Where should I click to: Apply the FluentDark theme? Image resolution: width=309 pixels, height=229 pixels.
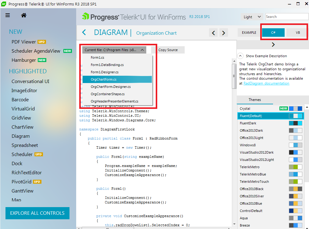[270, 123]
